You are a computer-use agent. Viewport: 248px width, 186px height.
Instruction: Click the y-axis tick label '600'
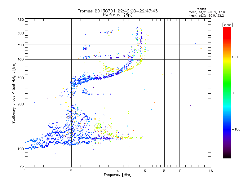(20, 33)
